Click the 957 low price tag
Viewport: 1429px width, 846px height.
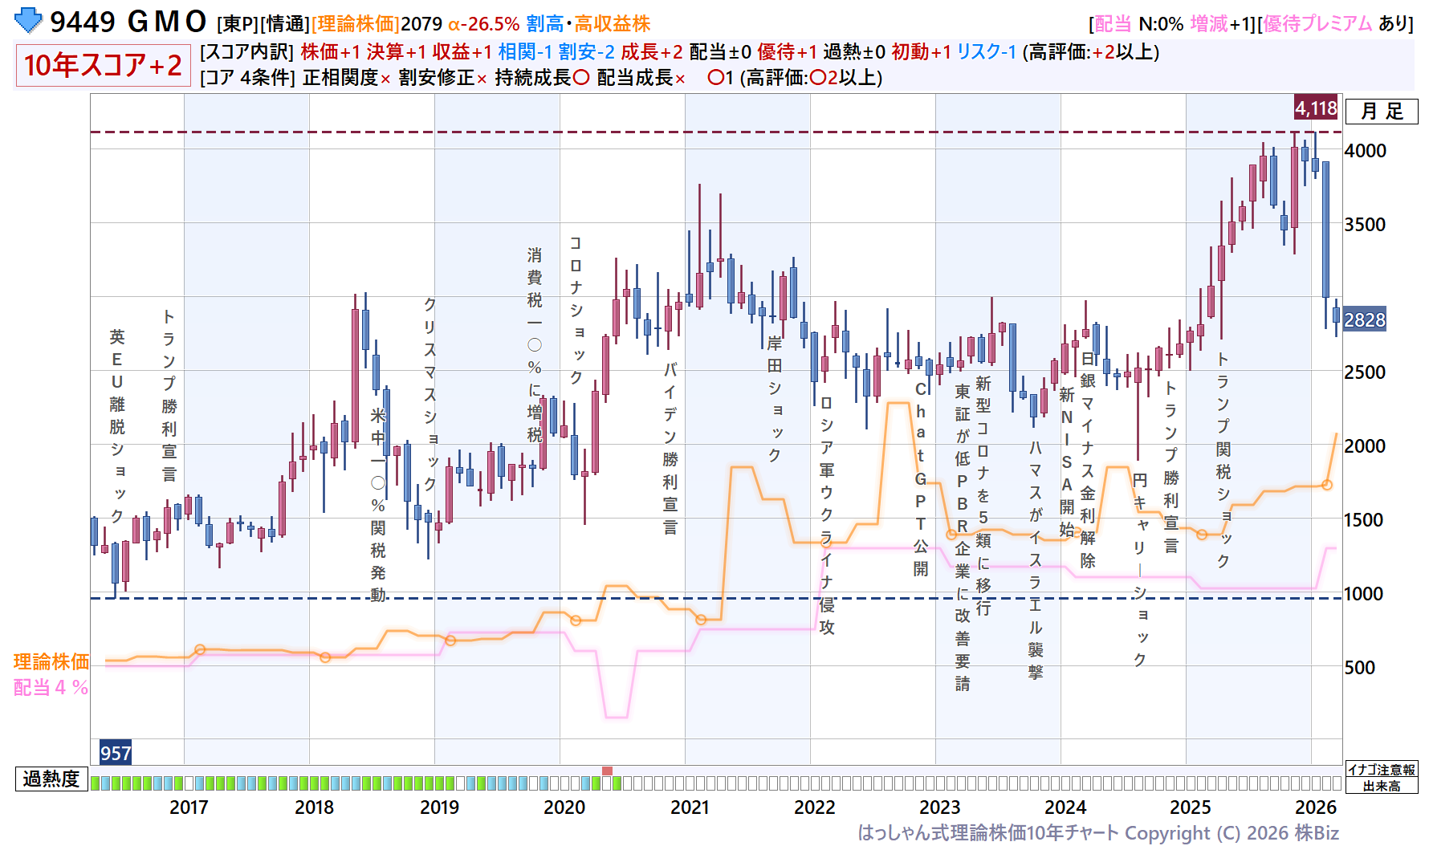[116, 753]
